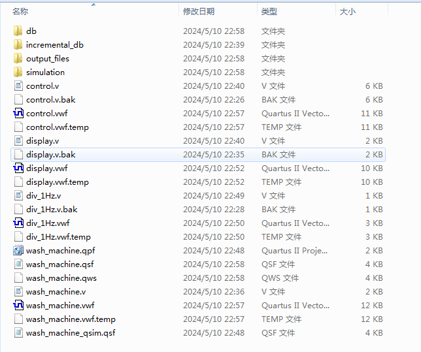The height and width of the screenshot is (352, 421).
Task: Click the 3 KB size of div_1Hz.vwf
Action: pyautogui.click(x=374, y=223)
